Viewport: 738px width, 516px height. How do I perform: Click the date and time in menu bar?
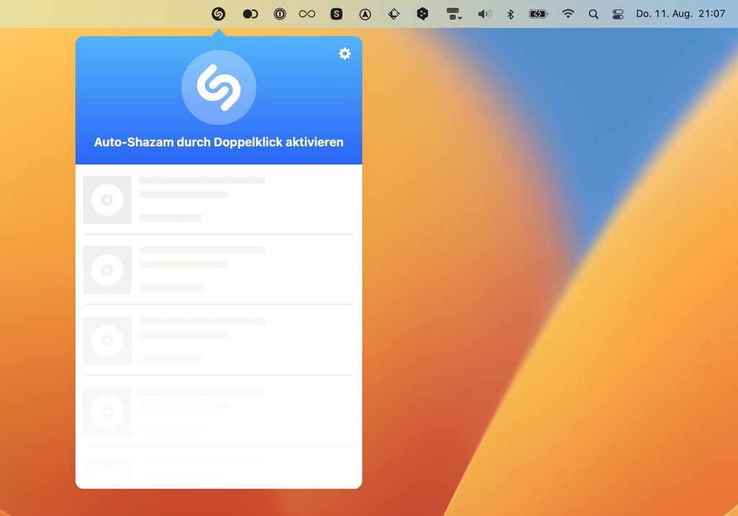tap(680, 14)
